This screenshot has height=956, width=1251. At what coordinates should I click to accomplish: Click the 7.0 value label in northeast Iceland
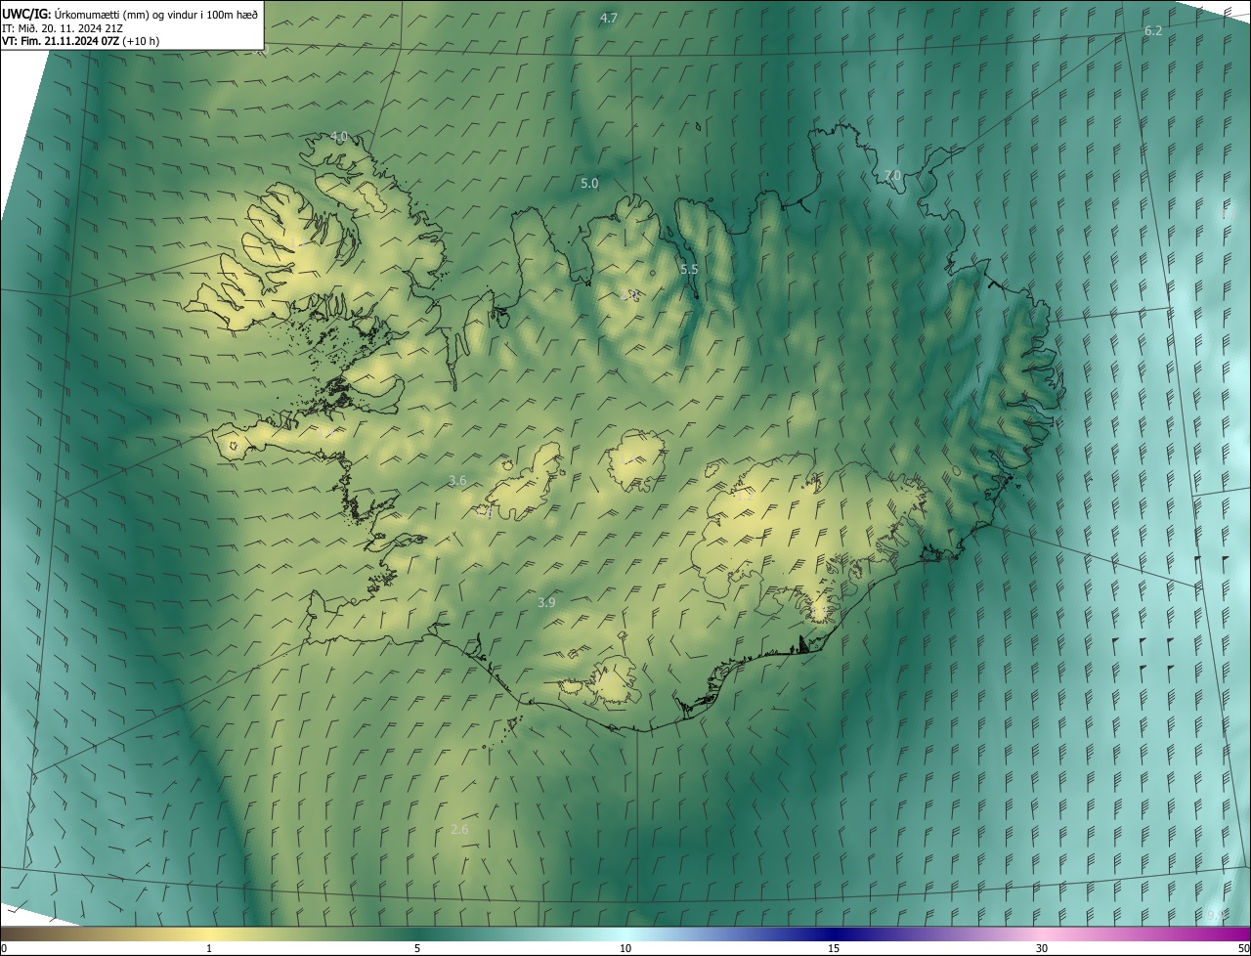(892, 176)
